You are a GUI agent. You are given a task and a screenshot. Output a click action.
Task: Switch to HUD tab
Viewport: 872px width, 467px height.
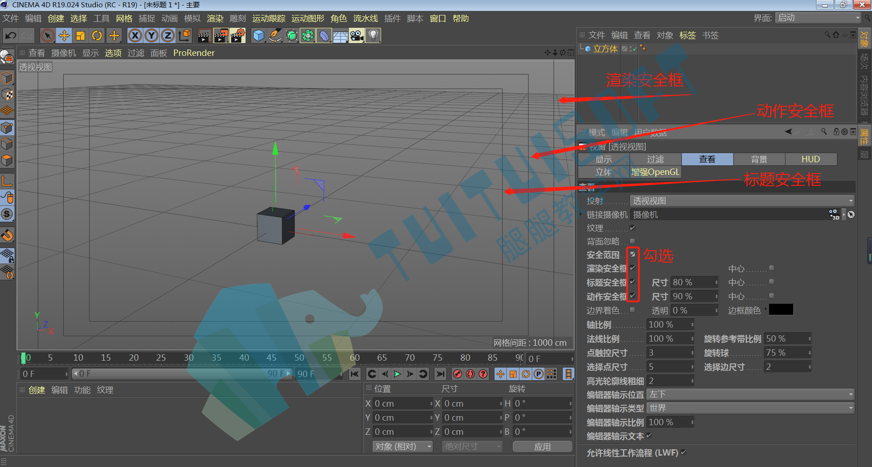pyautogui.click(x=811, y=159)
